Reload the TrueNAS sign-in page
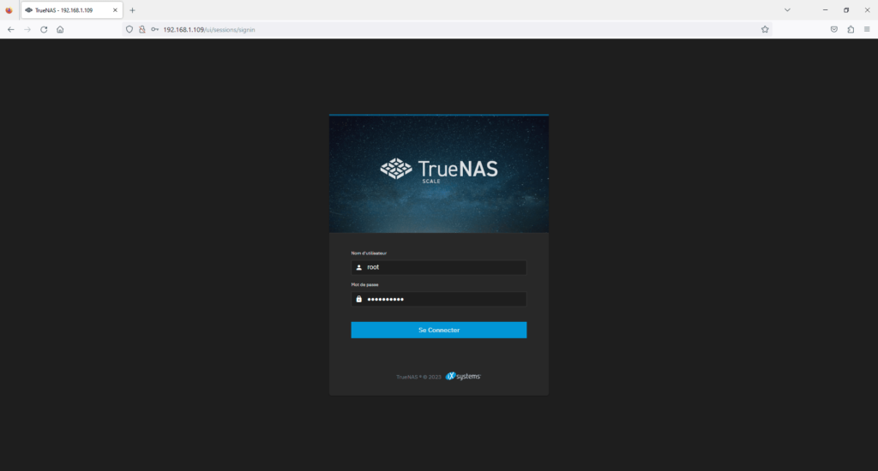The width and height of the screenshot is (878, 471). [x=44, y=30]
